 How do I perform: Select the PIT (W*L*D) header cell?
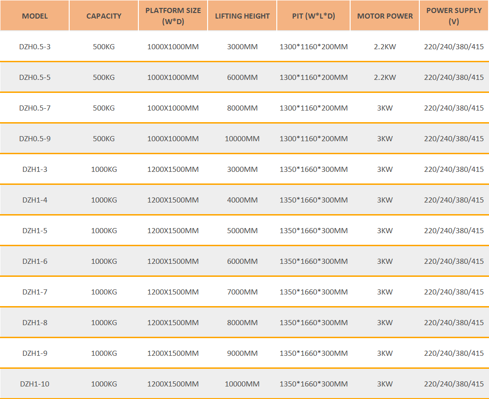coord(313,16)
